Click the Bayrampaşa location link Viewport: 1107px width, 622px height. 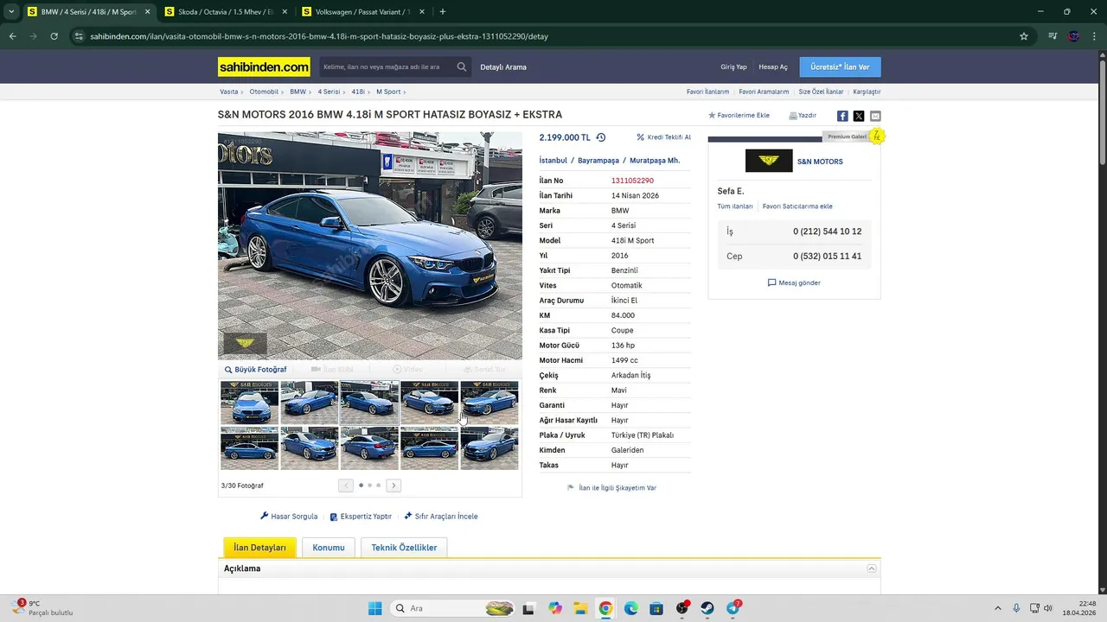(x=598, y=161)
